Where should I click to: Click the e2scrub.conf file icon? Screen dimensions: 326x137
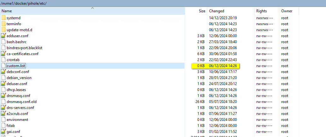pyautogui.click(x=3, y=114)
